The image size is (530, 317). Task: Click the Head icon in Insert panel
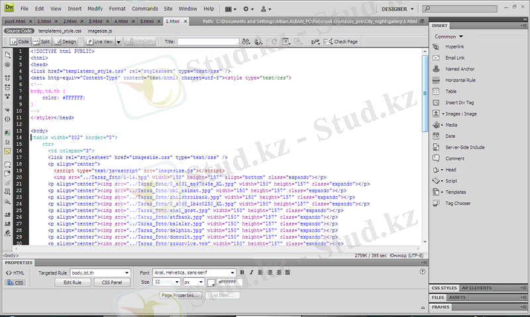(x=436, y=170)
